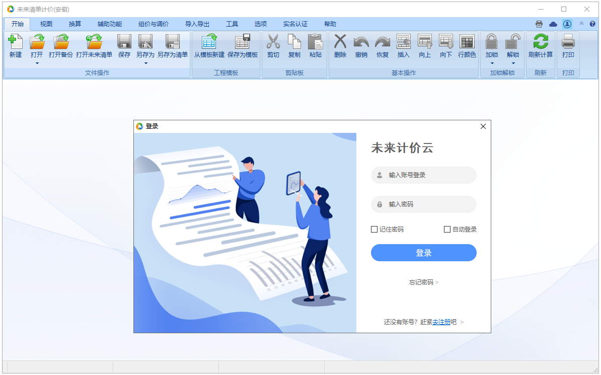Click the 保存 save icon
The image size is (601, 375).
[124, 41]
